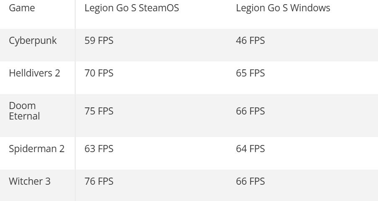Select the Cyberpunk game name cell
The height and width of the screenshot is (201, 378).
(33, 41)
